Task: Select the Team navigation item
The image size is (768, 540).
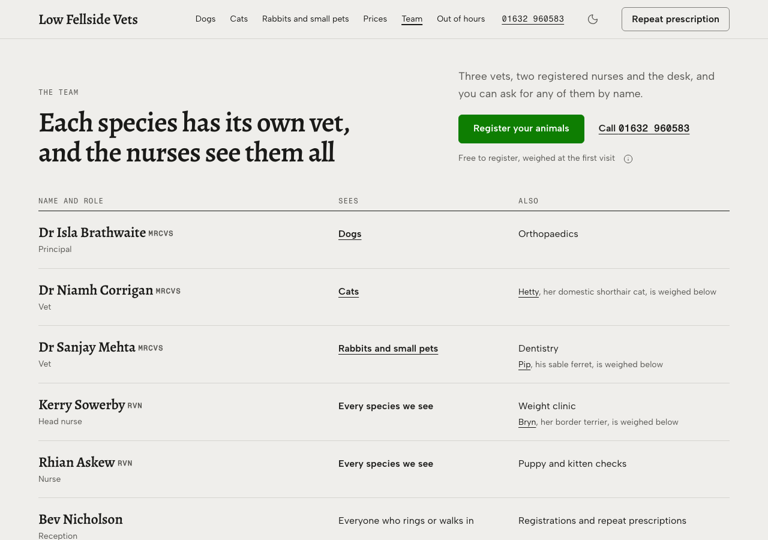Action: [412, 19]
